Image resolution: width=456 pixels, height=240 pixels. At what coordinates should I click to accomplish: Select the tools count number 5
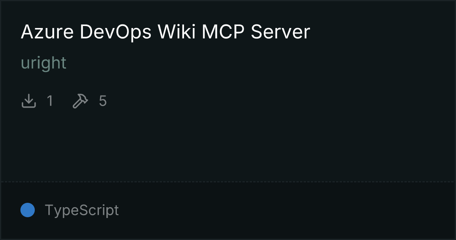103,101
